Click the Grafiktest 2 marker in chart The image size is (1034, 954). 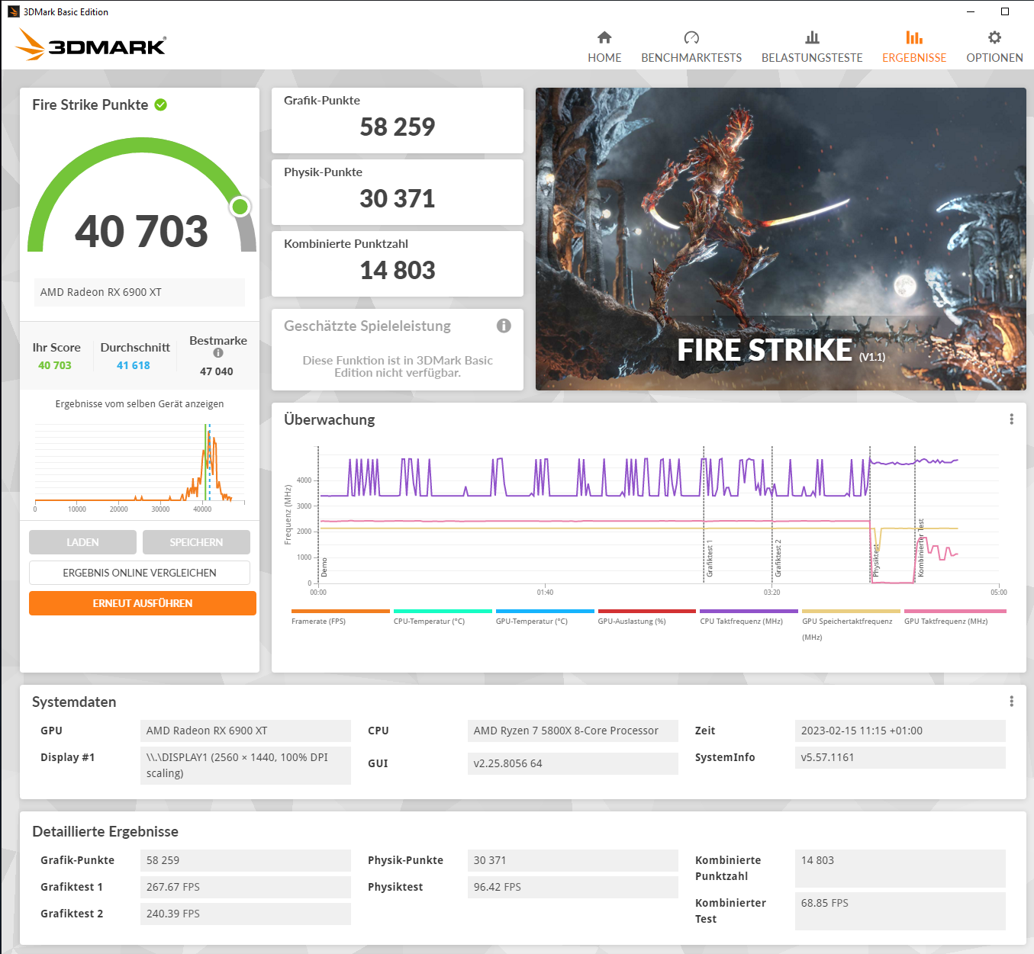[778, 558]
